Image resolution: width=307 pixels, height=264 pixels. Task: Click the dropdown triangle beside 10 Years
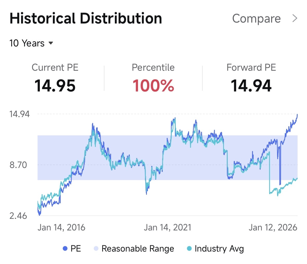tap(51, 43)
